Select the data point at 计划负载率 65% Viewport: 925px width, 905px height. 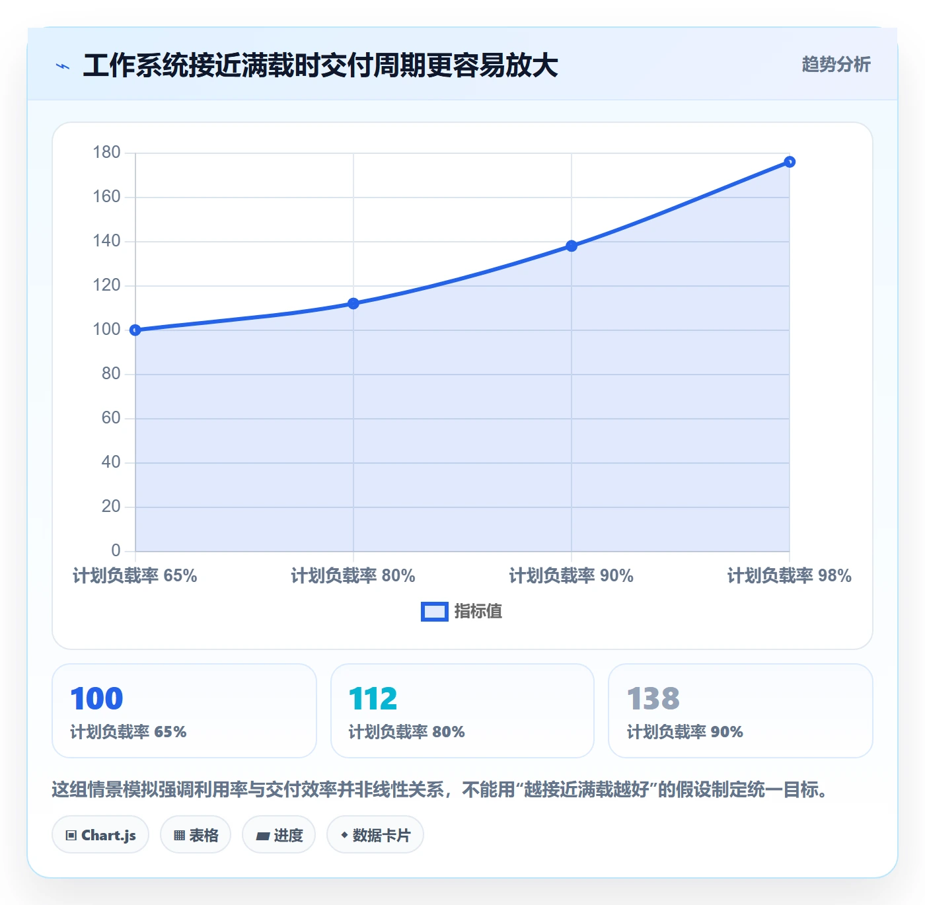click(x=135, y=330)
